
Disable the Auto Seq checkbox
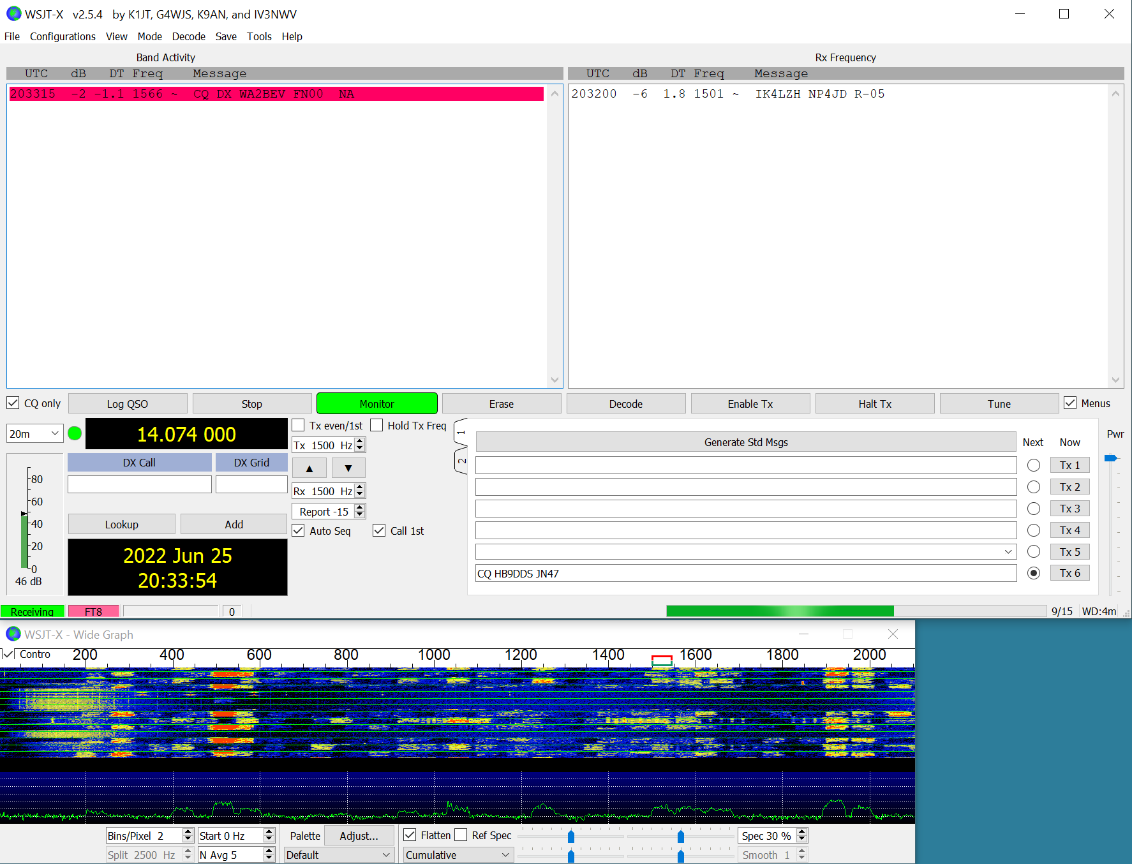298,530
